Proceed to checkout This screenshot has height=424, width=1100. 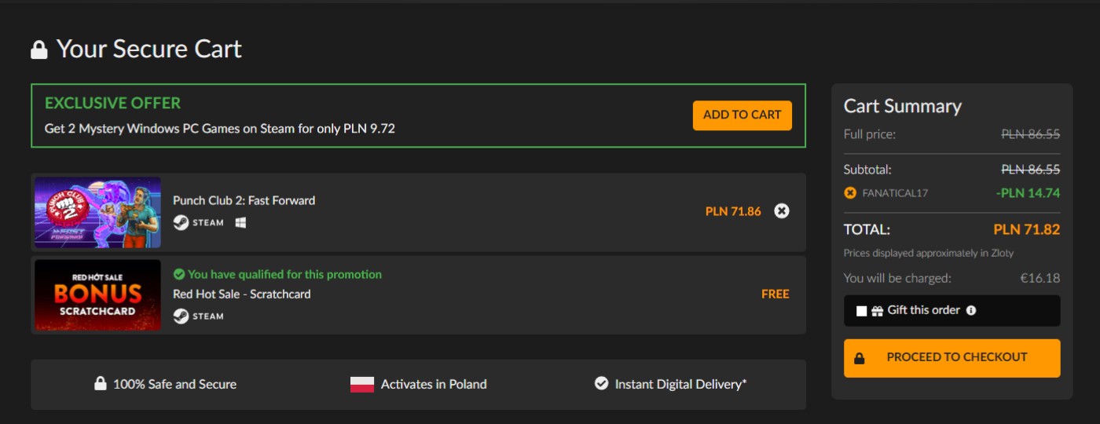point(951,358)
